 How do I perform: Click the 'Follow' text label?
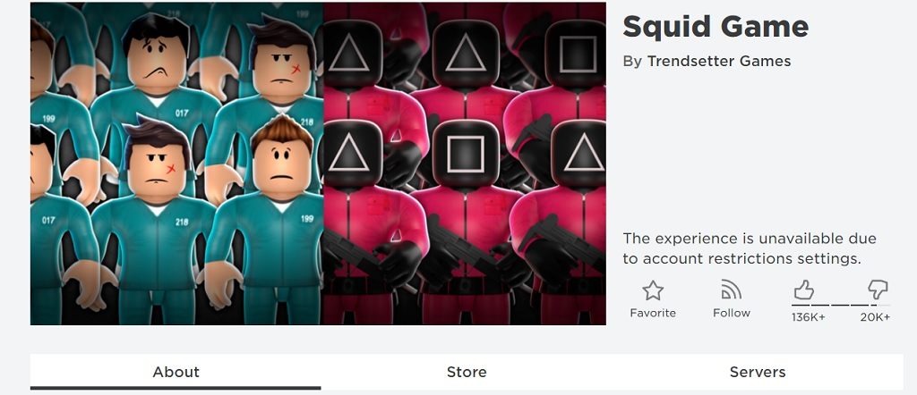click(731, 314)
